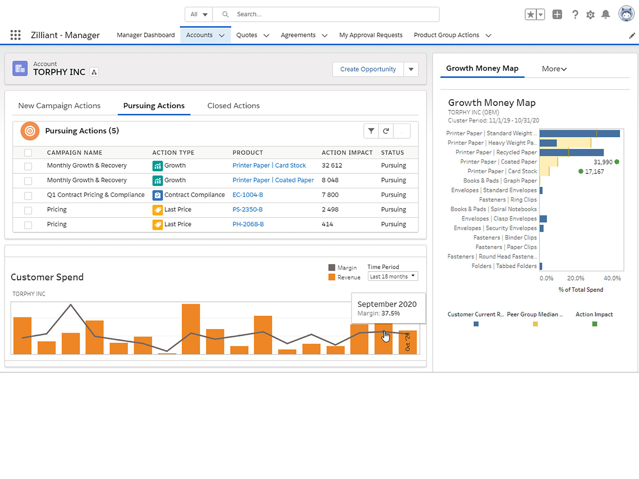
Task: Check the Printer Paper Coated Paper row checkbox
Action: click(28, 181)
